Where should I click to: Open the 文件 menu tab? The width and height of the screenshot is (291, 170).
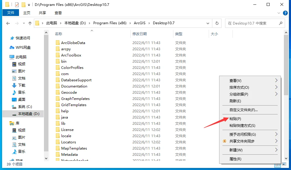click(11, 12)
